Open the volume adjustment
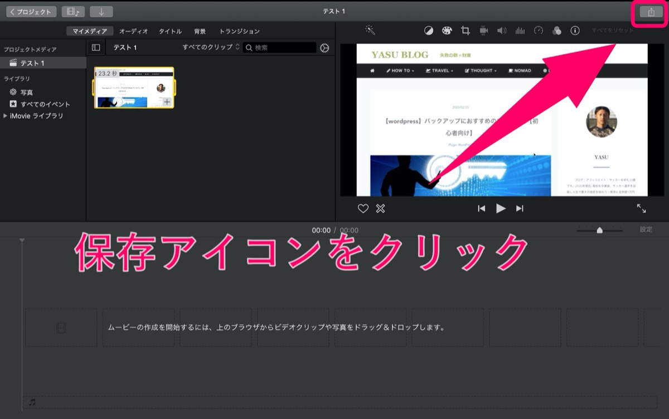Screen dimensions: 669x419 [502, 31]
